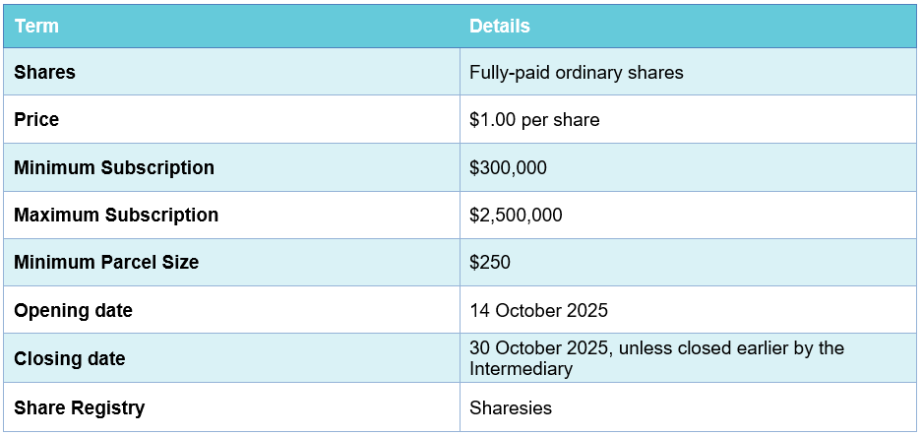
Task: Select the 'Shares' term cell
Action: [x=44, y=73]
